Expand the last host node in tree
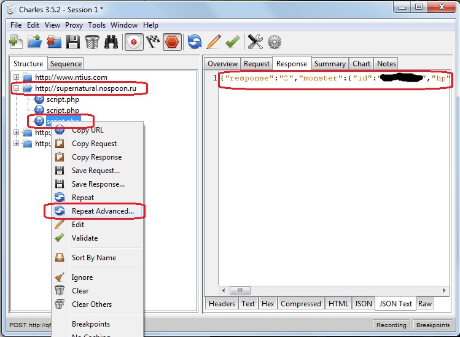The width and height of the screenshot is (460, 337). [17, 144]
